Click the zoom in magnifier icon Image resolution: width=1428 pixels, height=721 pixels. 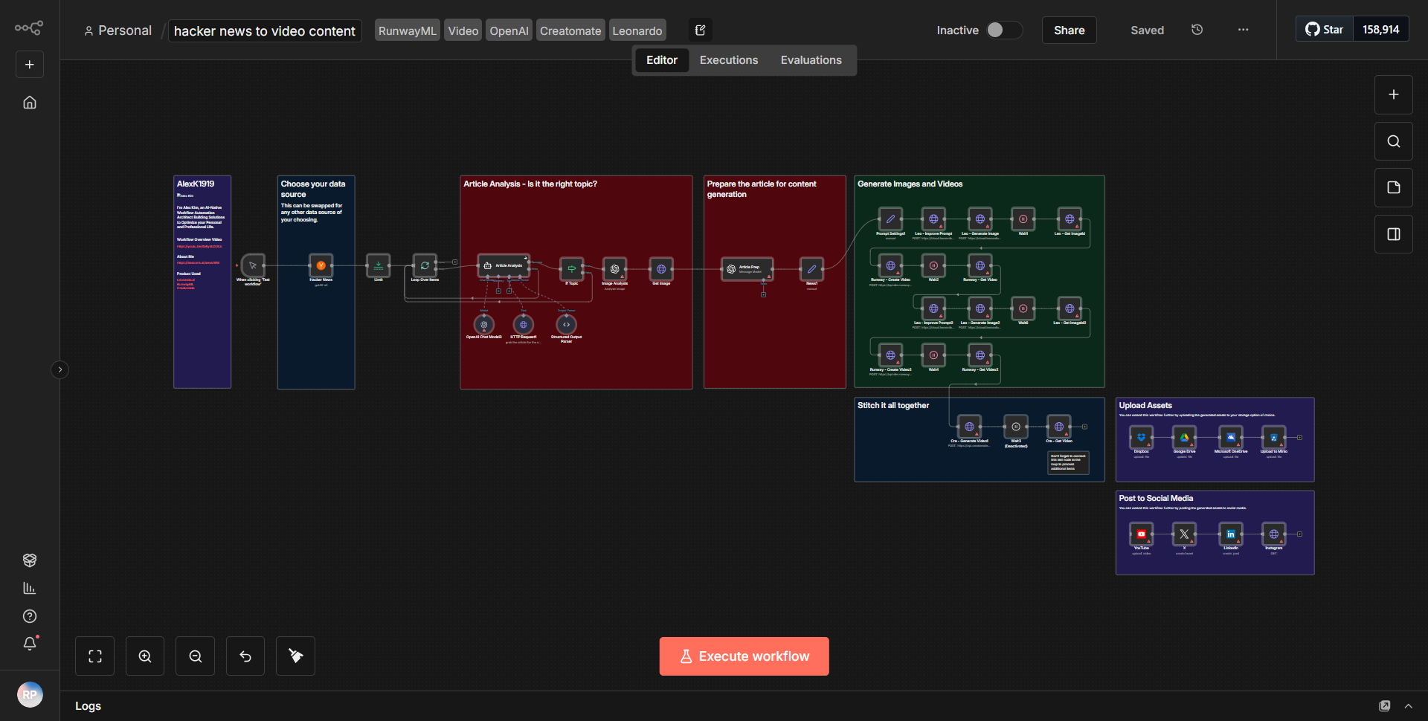point(145,656)
